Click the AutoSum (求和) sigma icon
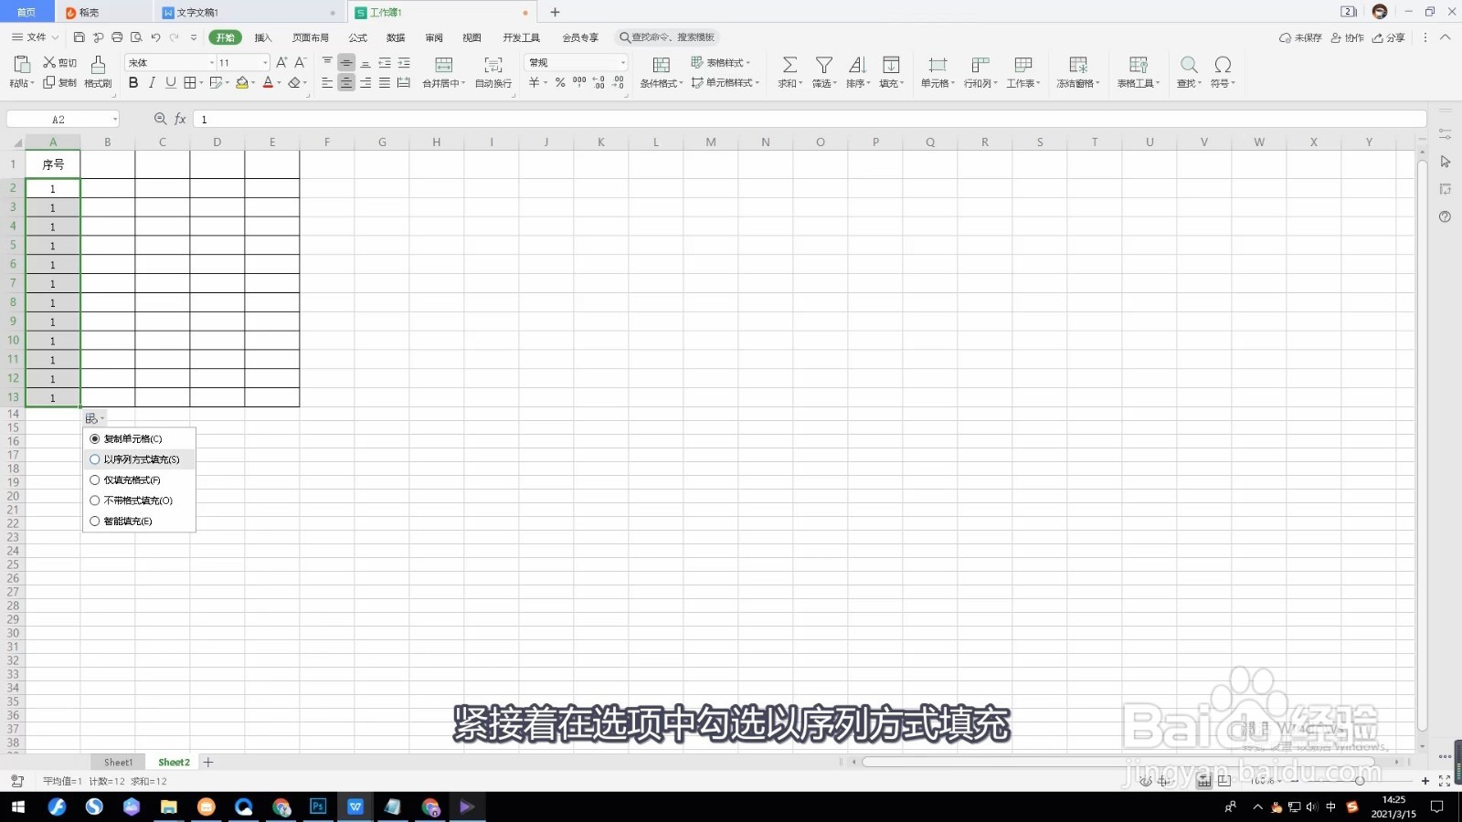1462x822 pixels. [789, 64]
